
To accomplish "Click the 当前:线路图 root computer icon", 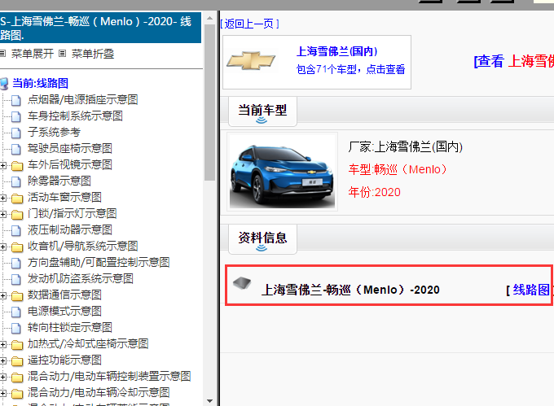I will pos(4,84).
